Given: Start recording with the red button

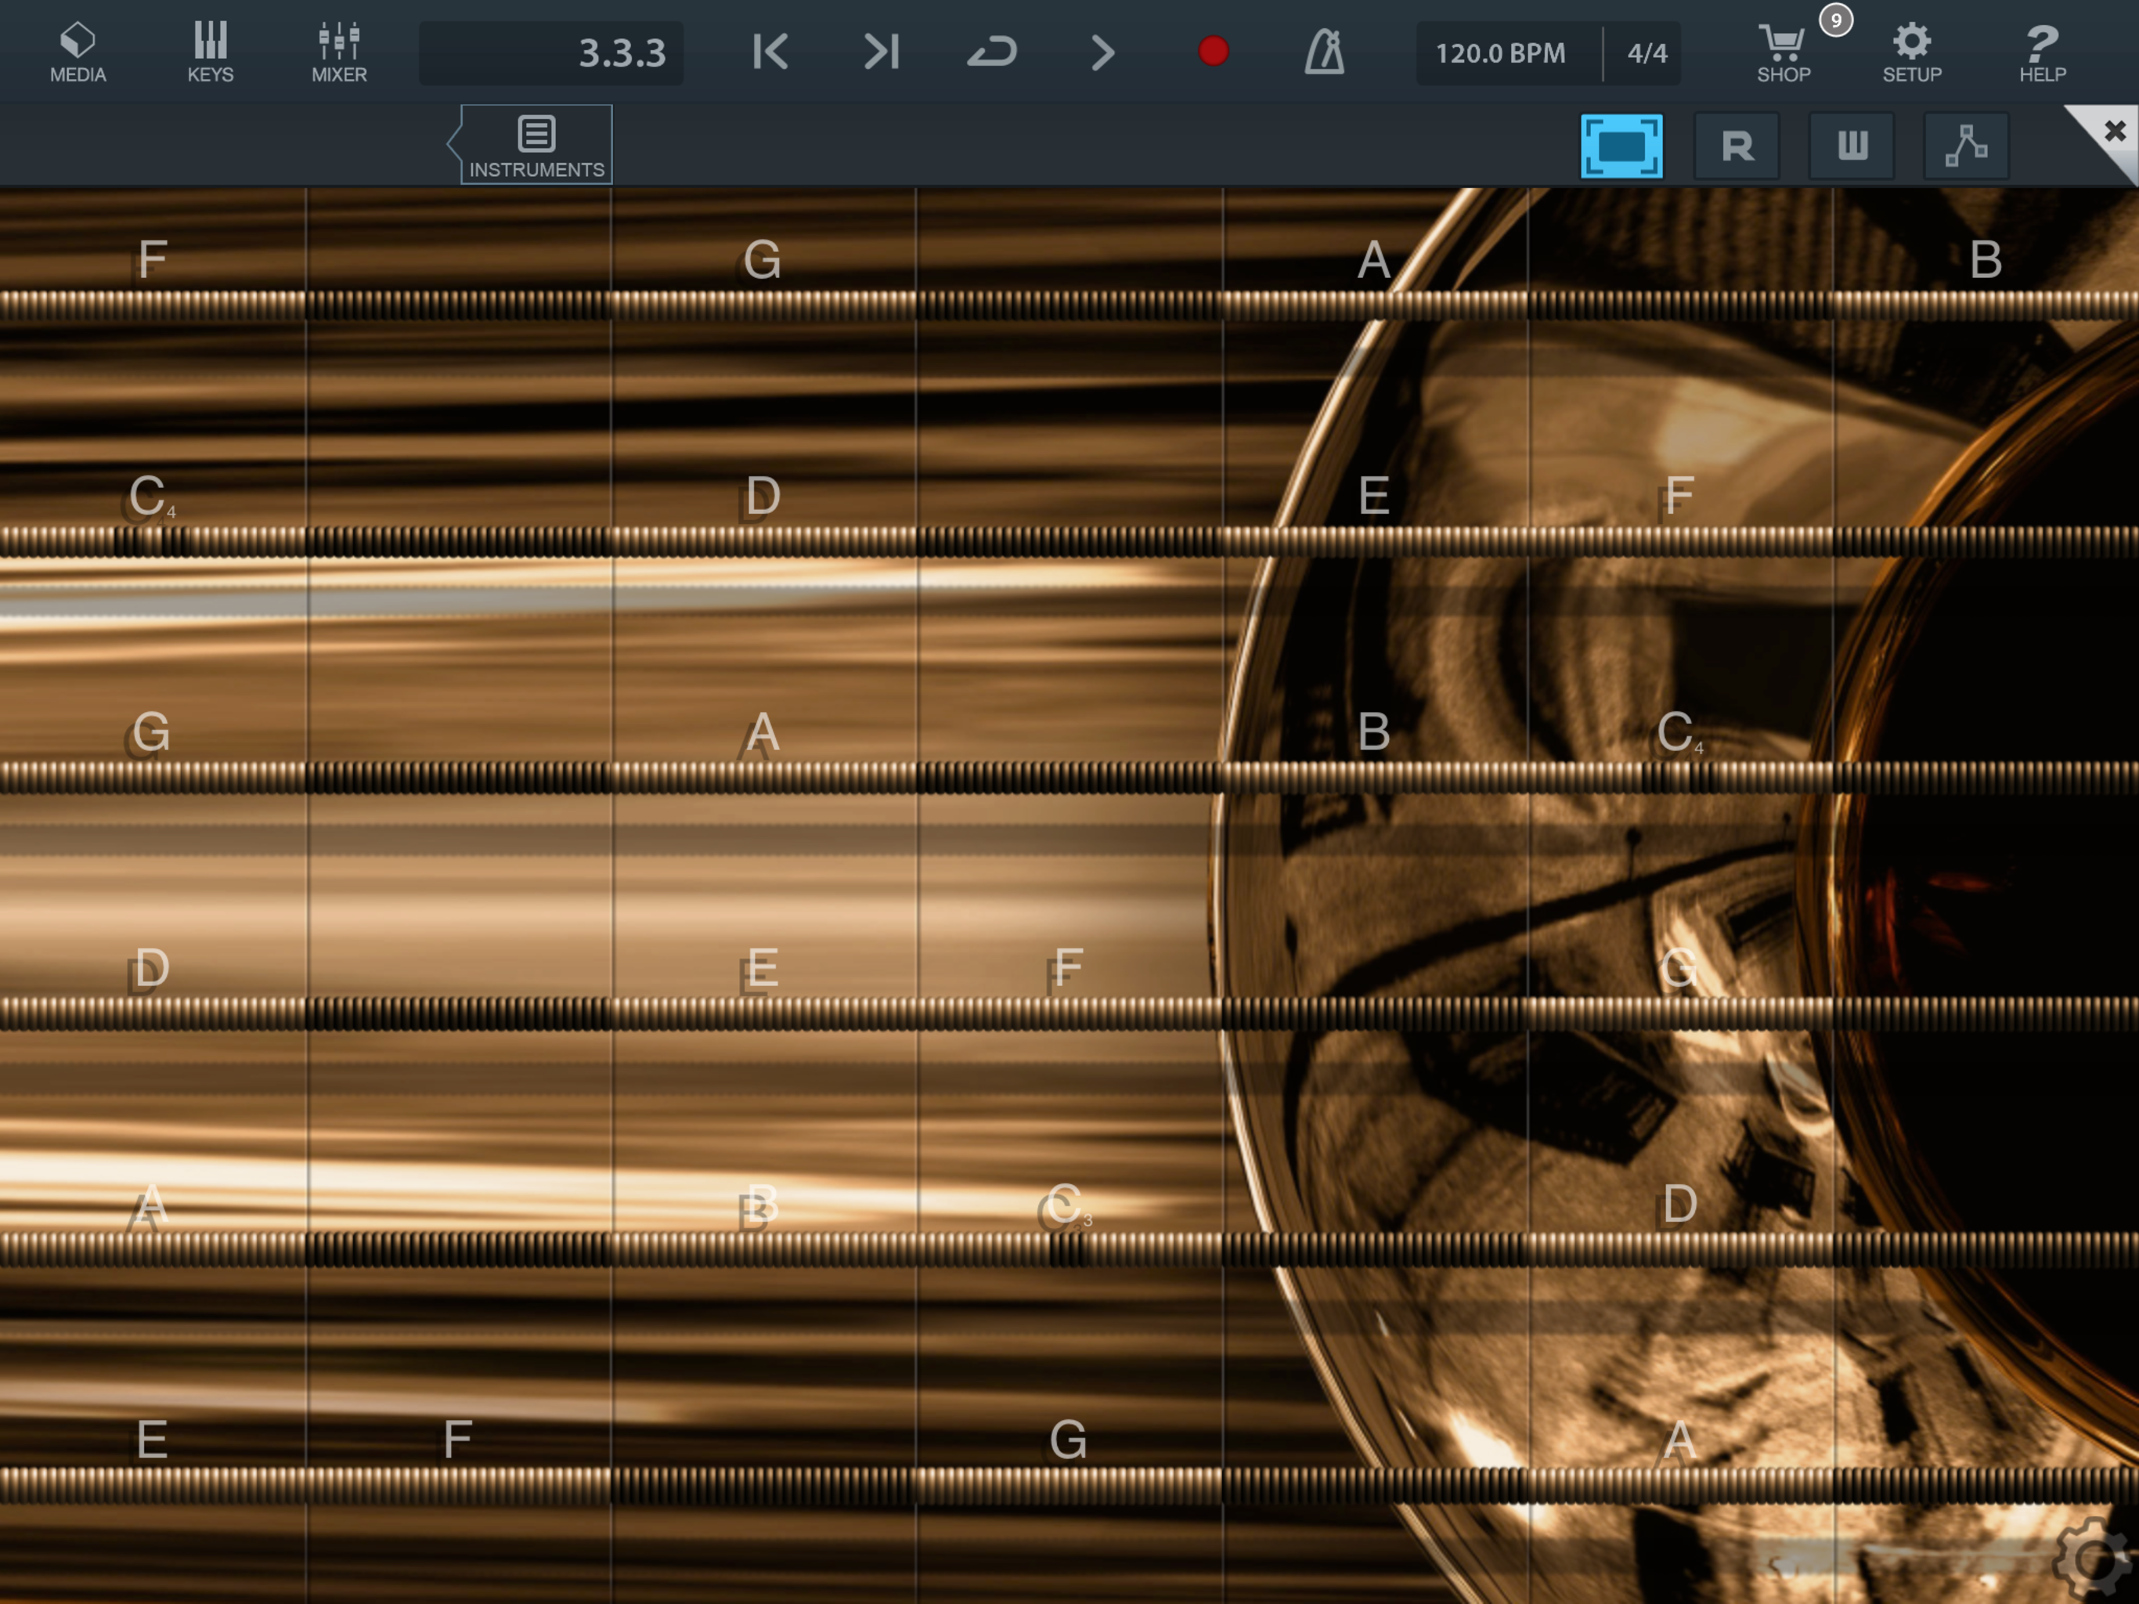Looking at the screenshot, I should pos(1213,51).
